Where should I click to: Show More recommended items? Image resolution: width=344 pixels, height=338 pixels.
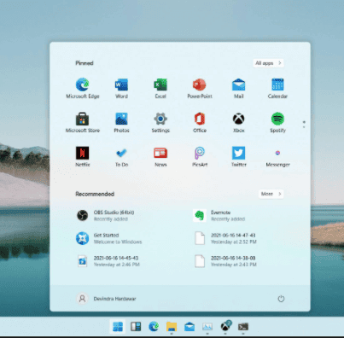pos(271,194)
